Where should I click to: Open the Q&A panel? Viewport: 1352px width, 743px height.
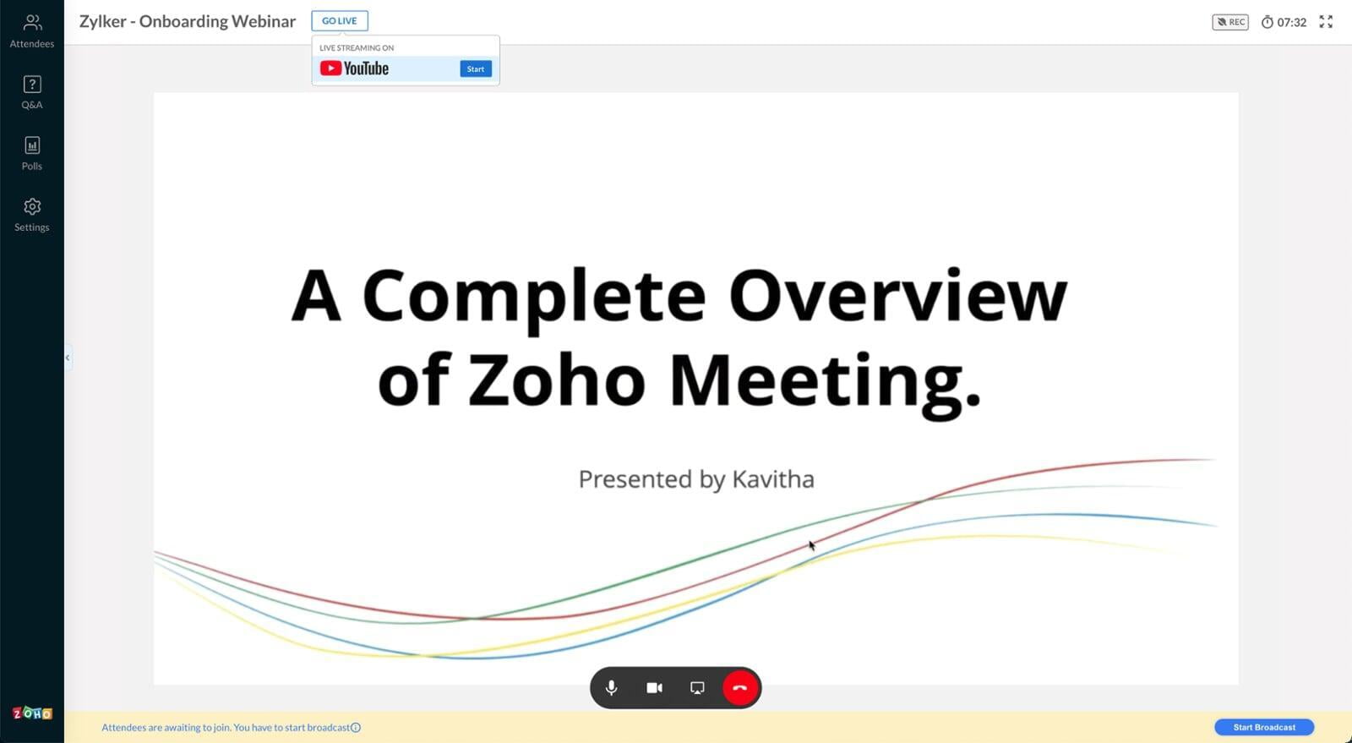(32, 92)
